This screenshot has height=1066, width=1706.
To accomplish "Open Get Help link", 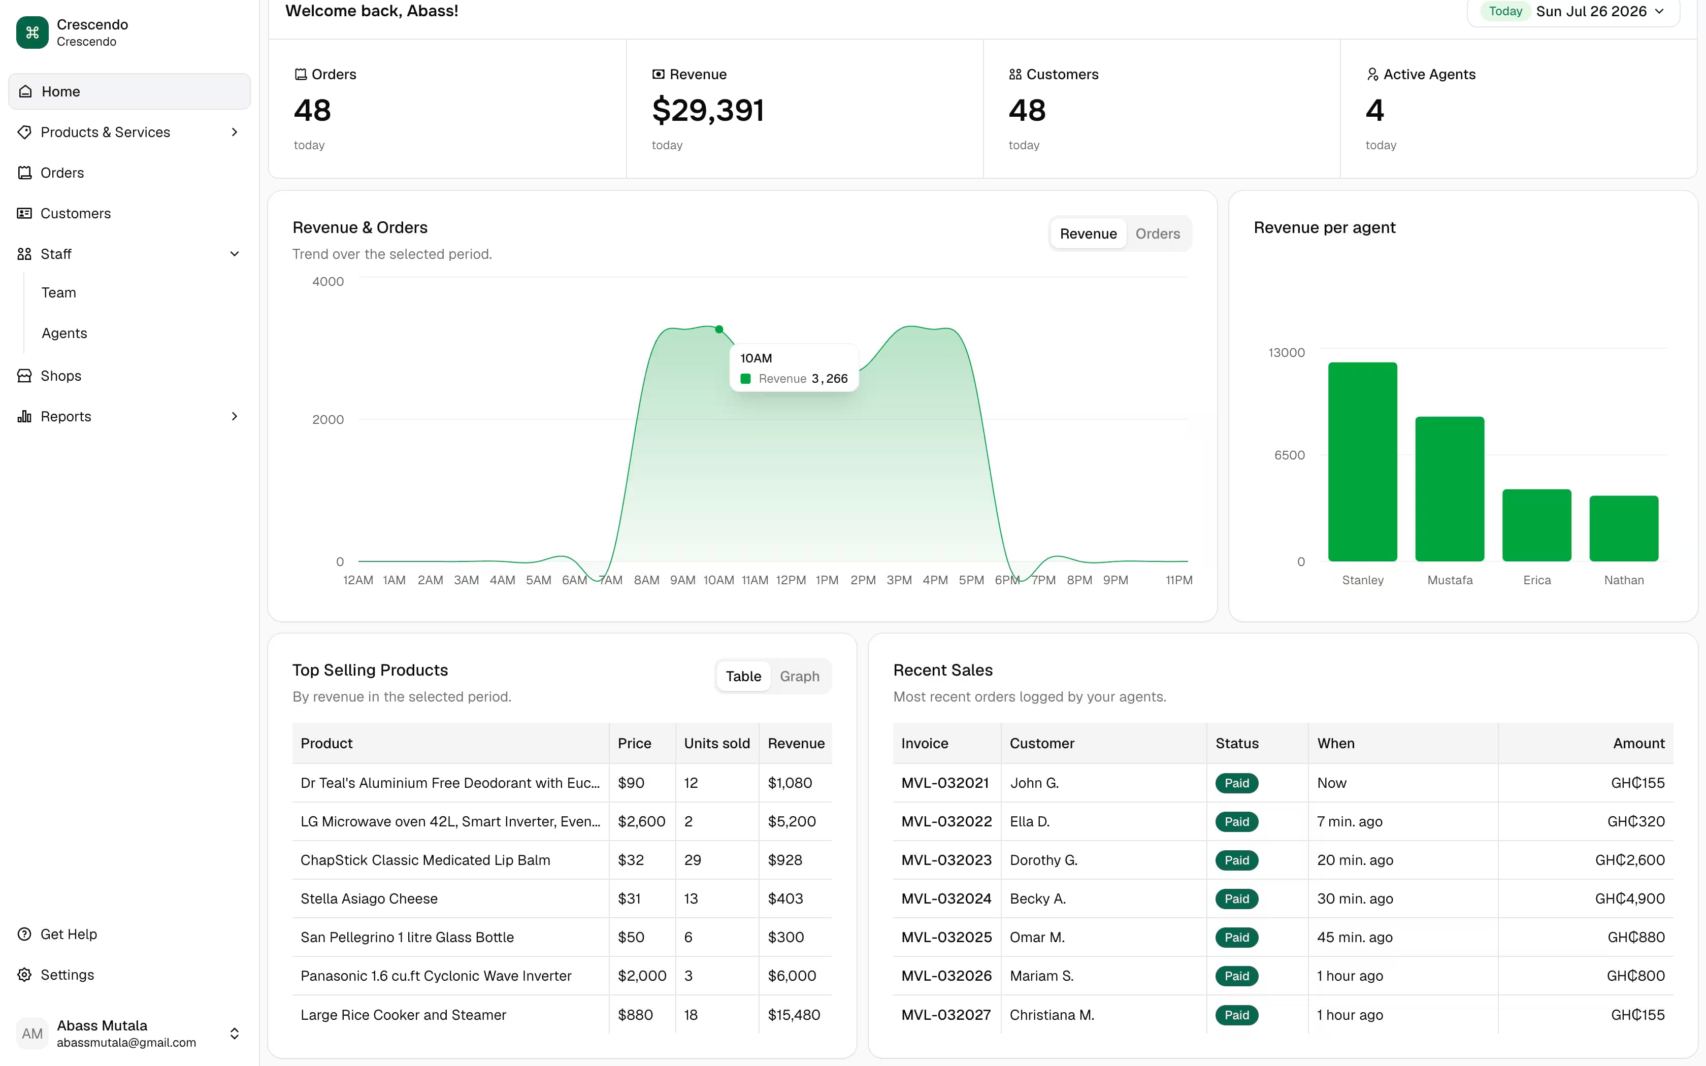I will [x=69, y=934].
